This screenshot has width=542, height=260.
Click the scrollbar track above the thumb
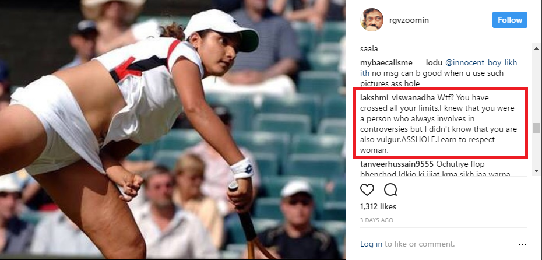[536, 86]
